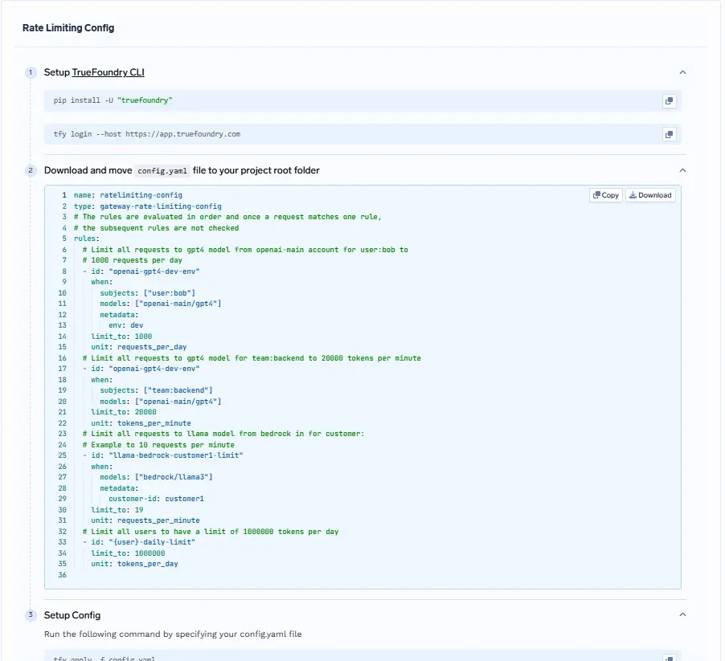Click the pip install command text
Screen dimensions: 725x661
coord(113,100)
